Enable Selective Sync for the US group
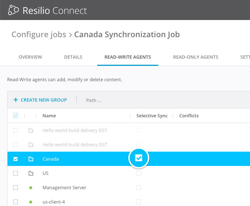 pos(139,173)
